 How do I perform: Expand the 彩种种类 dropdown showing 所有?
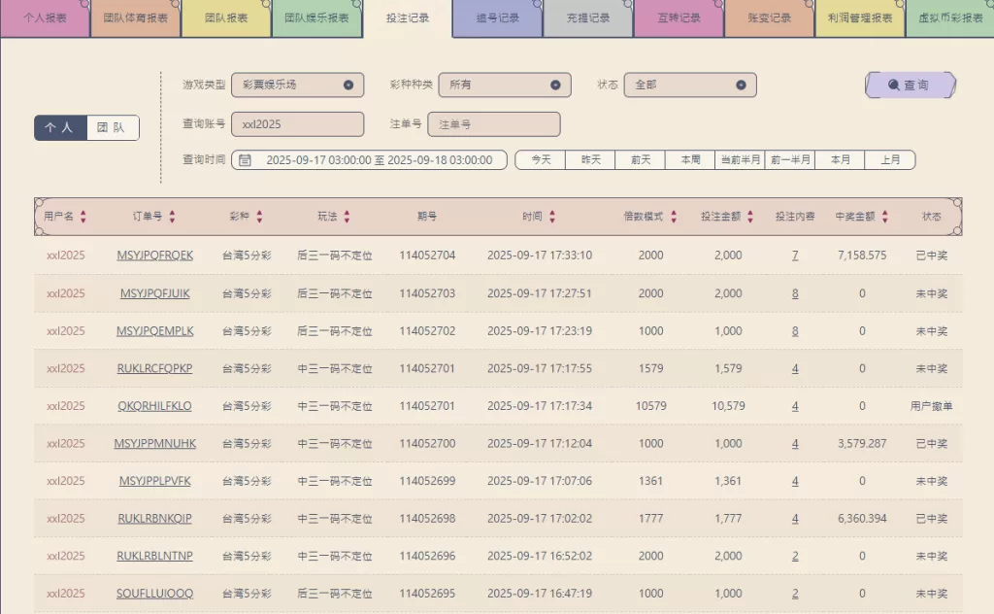pyautogui.click(x=502, y=85)
